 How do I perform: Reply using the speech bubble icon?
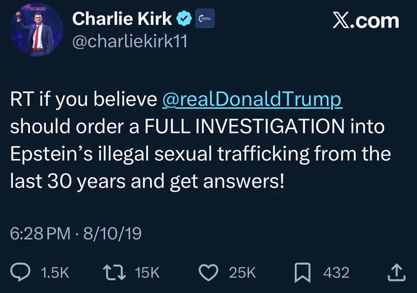[20, 272]
